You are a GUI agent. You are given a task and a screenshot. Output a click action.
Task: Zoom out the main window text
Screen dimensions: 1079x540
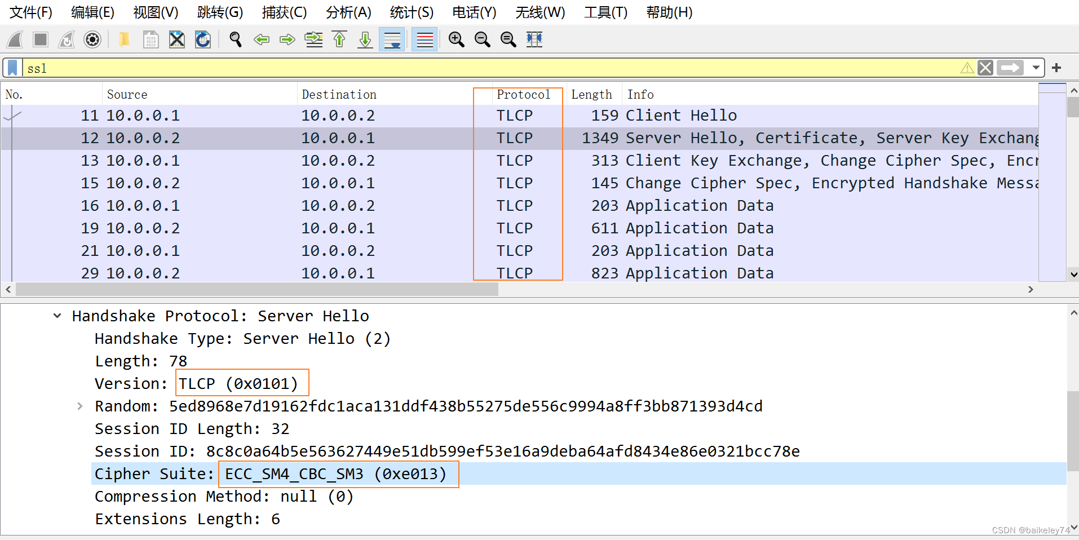pyautogui.click(x=483, y=39)
